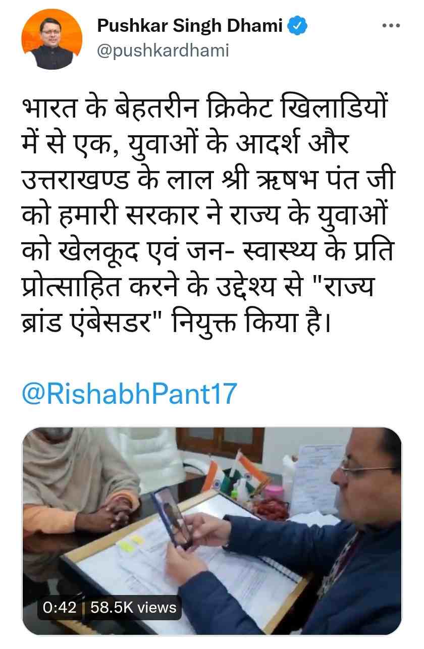Open the @pushkardhami handle
The width and height of the screenshot is (424, 649).
click(163, 50)
